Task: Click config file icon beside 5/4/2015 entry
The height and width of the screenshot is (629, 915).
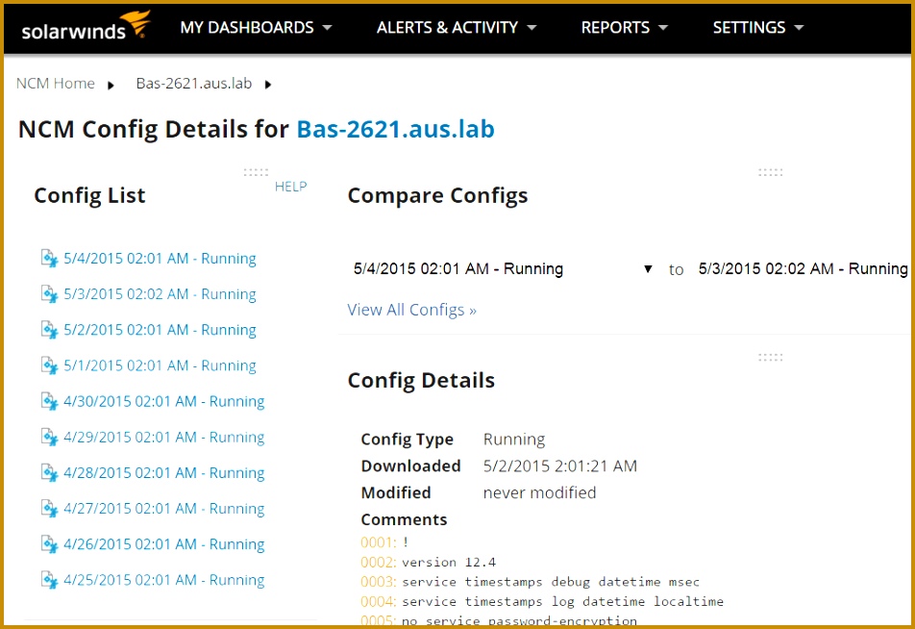Action: coord(49,258)
